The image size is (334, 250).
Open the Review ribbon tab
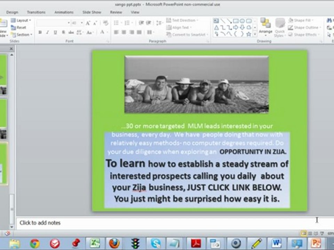[x=116, y=12]
